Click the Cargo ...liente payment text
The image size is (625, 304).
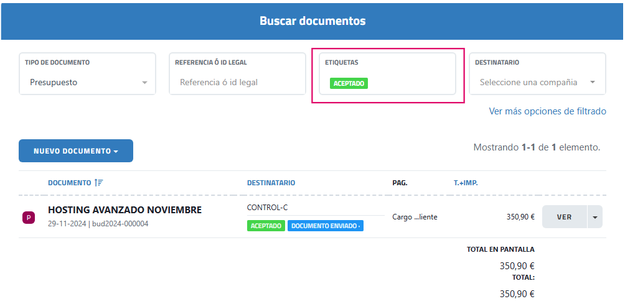click(415, 217)
